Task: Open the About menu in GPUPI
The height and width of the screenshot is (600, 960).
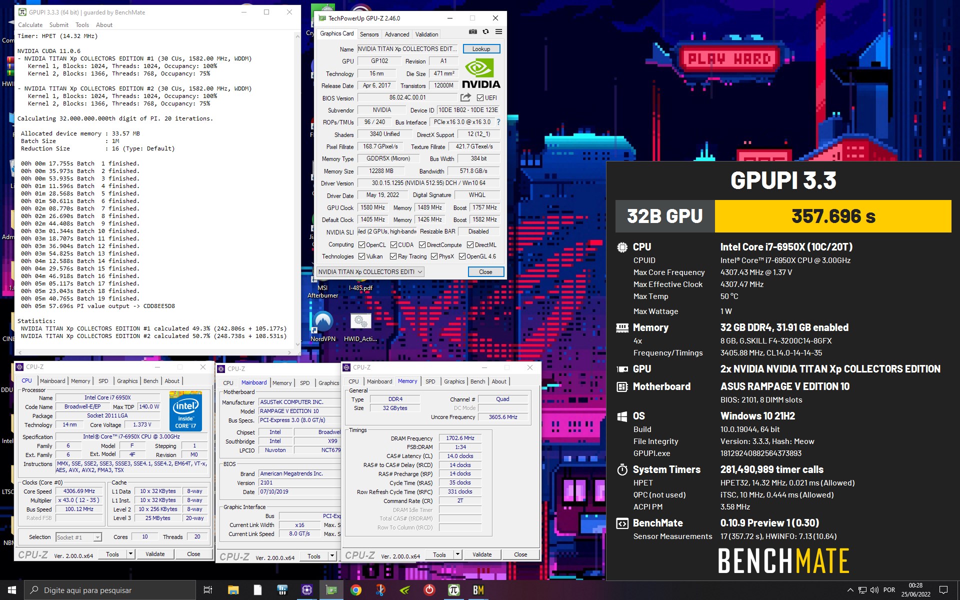Action: point(104,25)
